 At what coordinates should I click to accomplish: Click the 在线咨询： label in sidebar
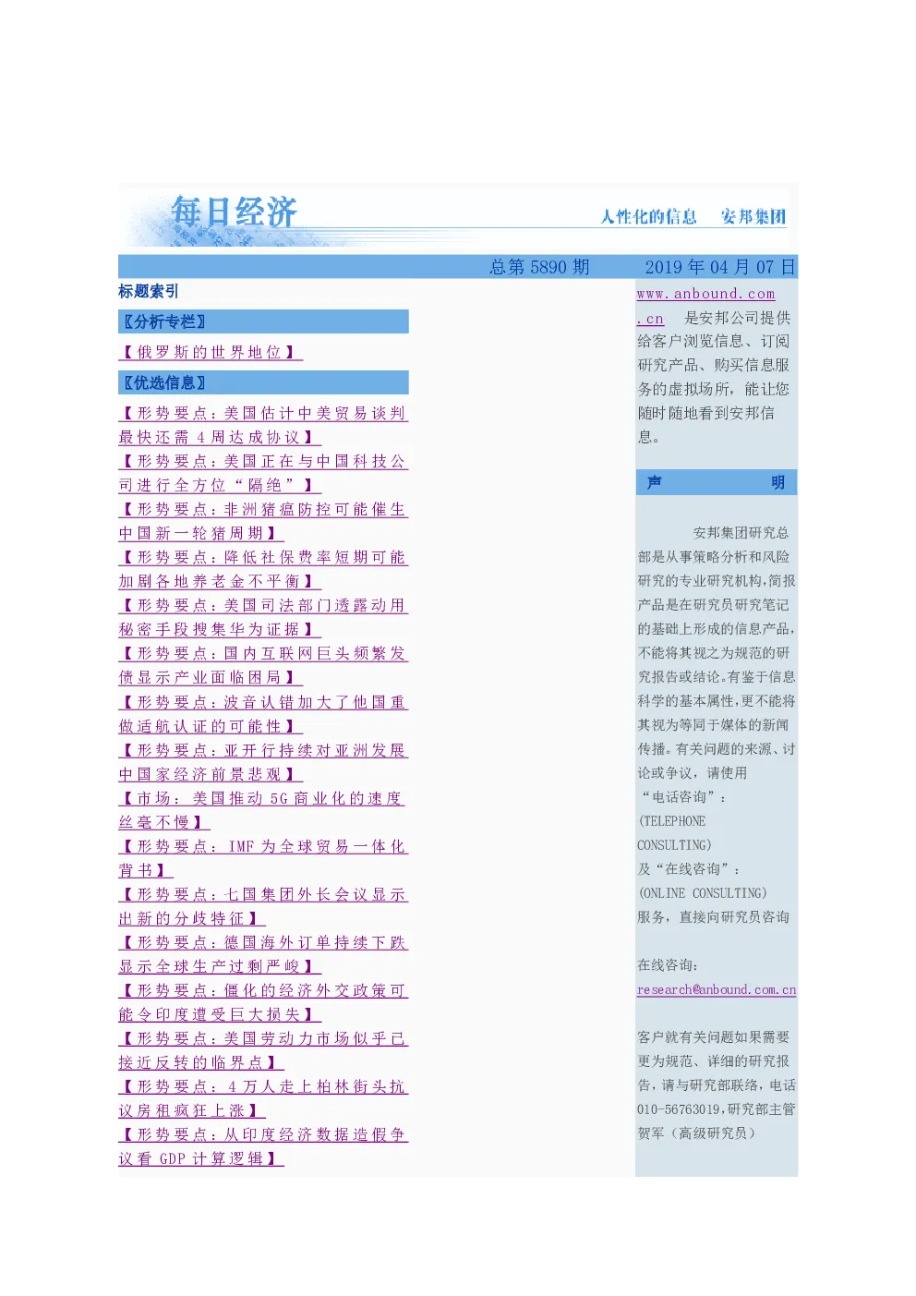click(668, 965)
